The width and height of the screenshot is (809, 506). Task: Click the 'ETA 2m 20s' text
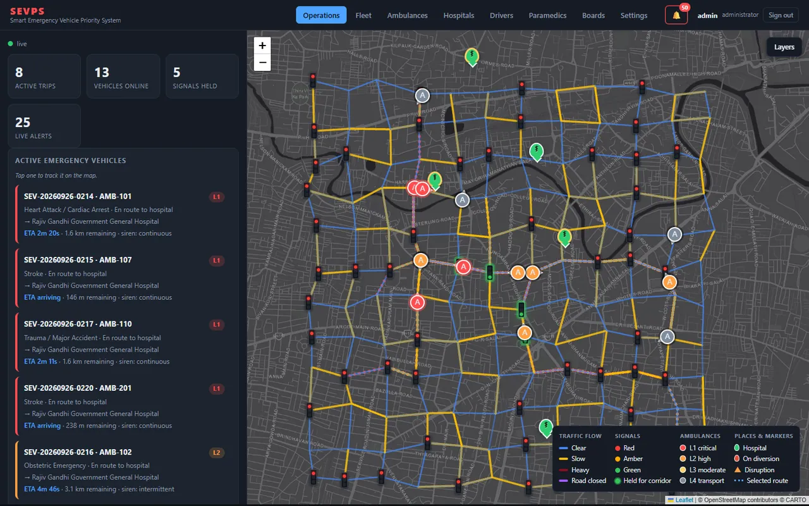(42, 233)
